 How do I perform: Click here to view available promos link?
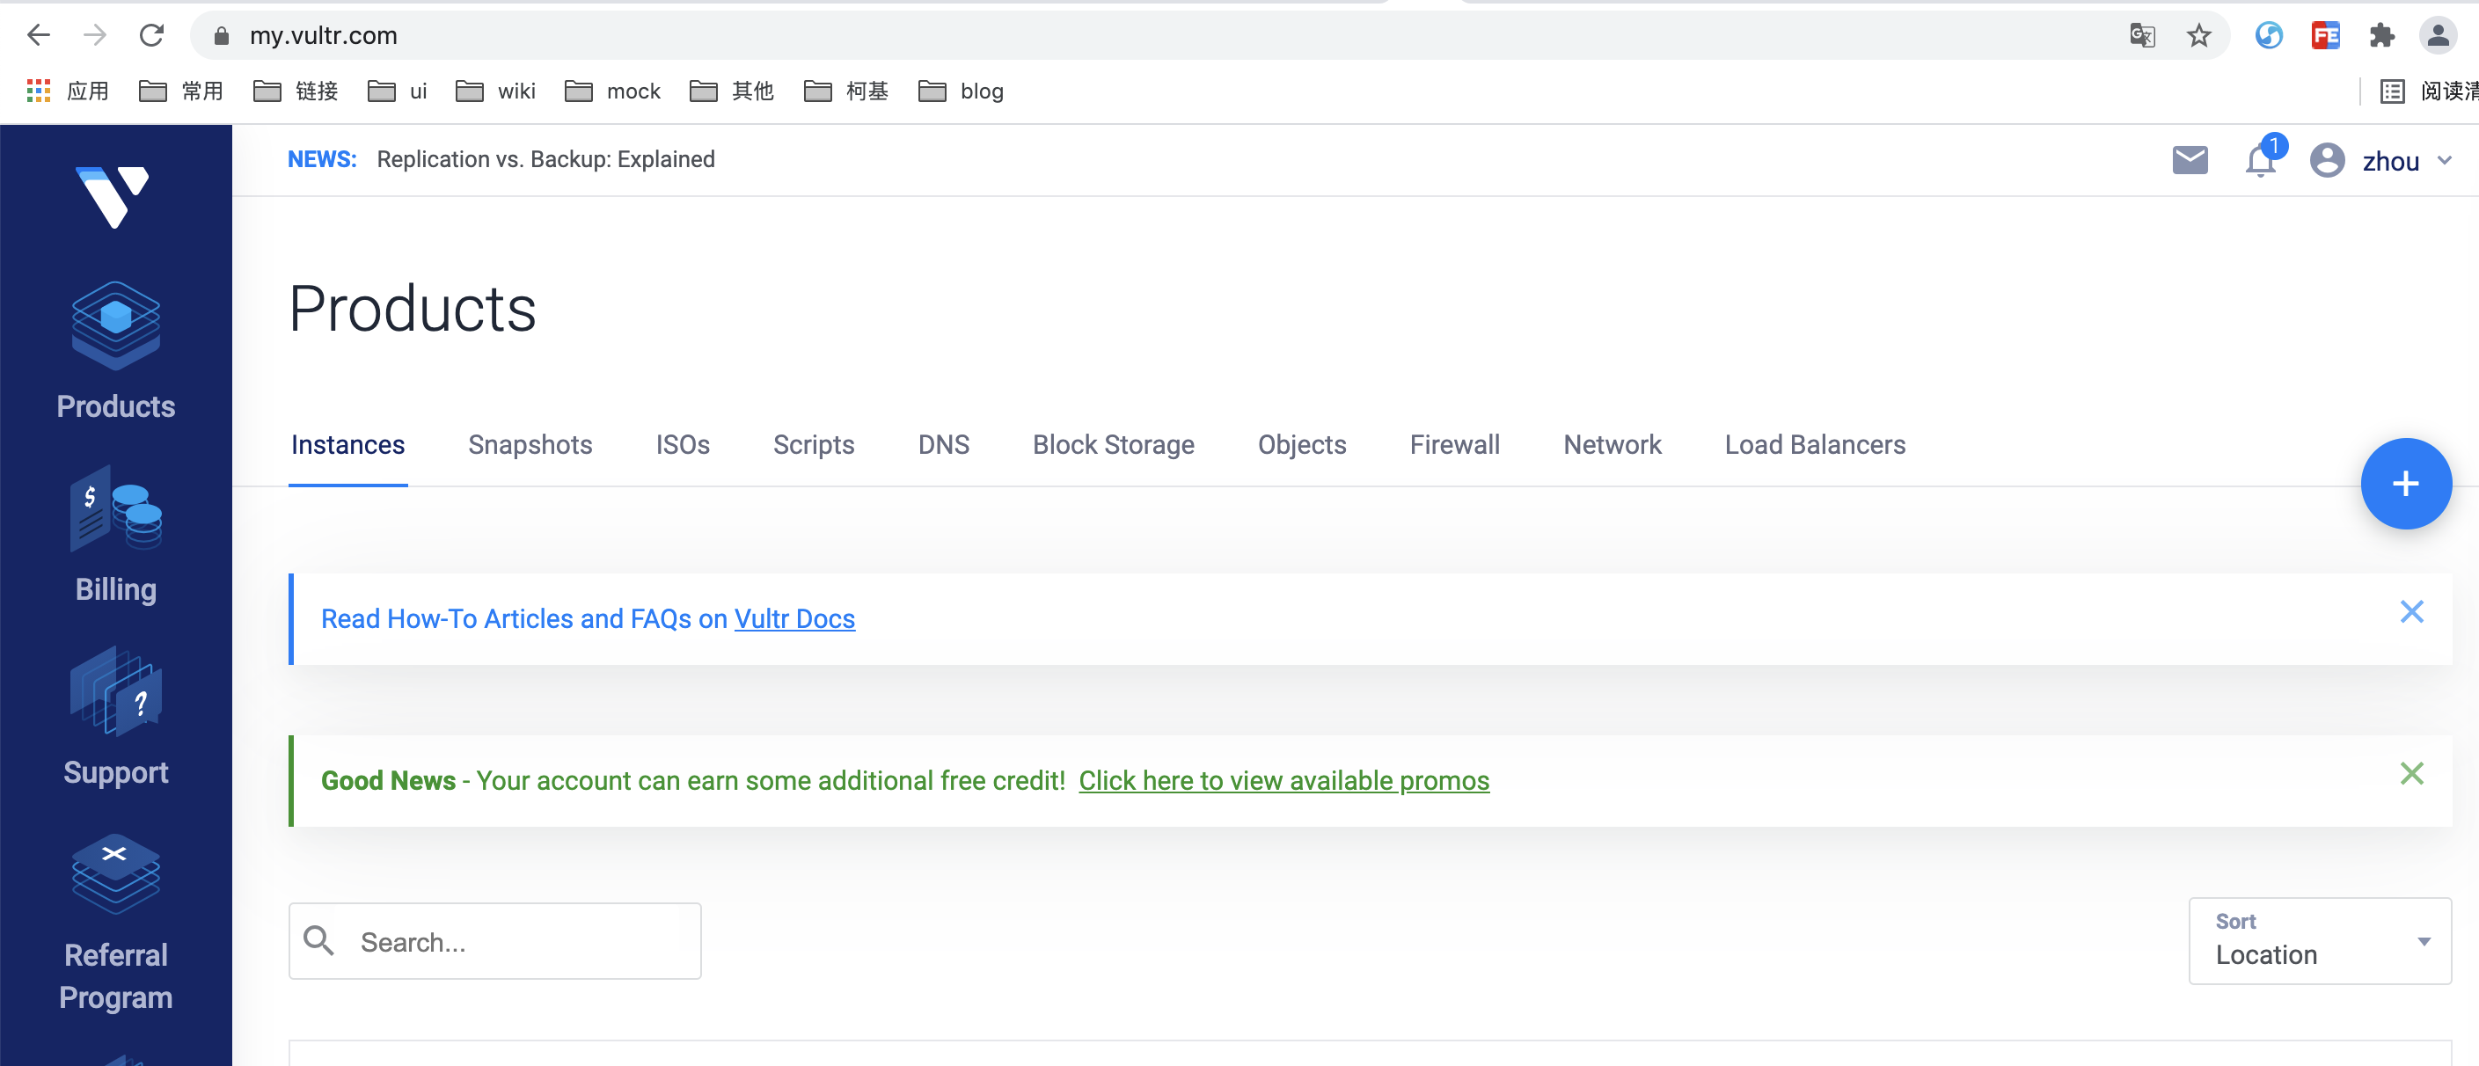1283,780
